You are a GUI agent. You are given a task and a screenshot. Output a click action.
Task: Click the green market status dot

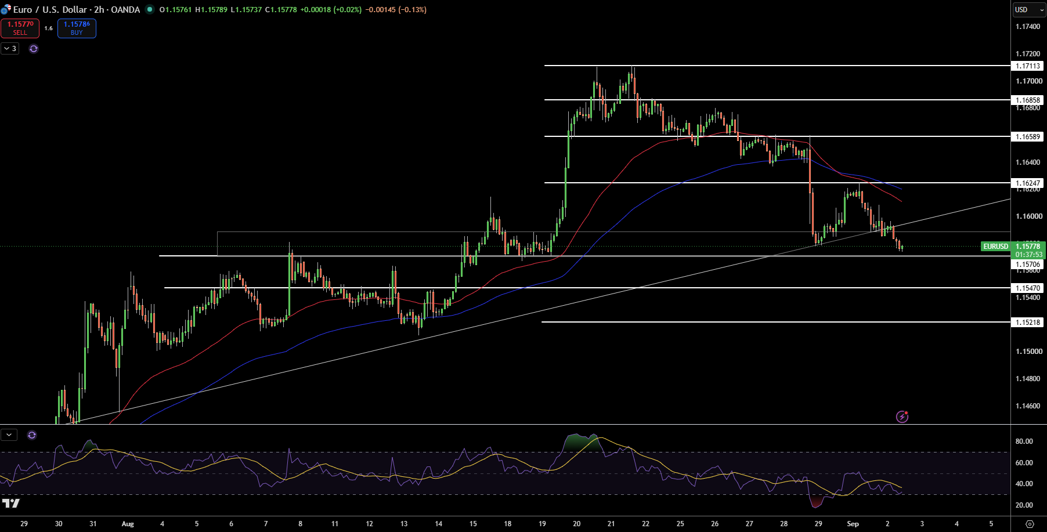tap(150, 9)
